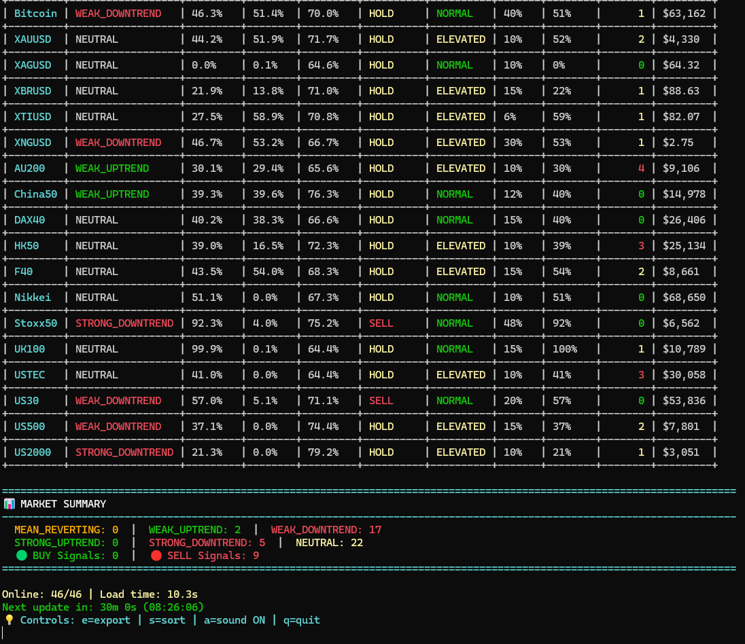Click the s=sort control text
This screenshot has height=644, width=745.
[167, 620]
